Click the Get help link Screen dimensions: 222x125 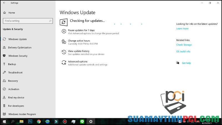[x=186, y=63]
